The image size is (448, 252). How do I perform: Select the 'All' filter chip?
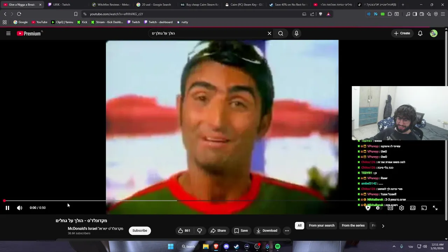pos(300,225)
